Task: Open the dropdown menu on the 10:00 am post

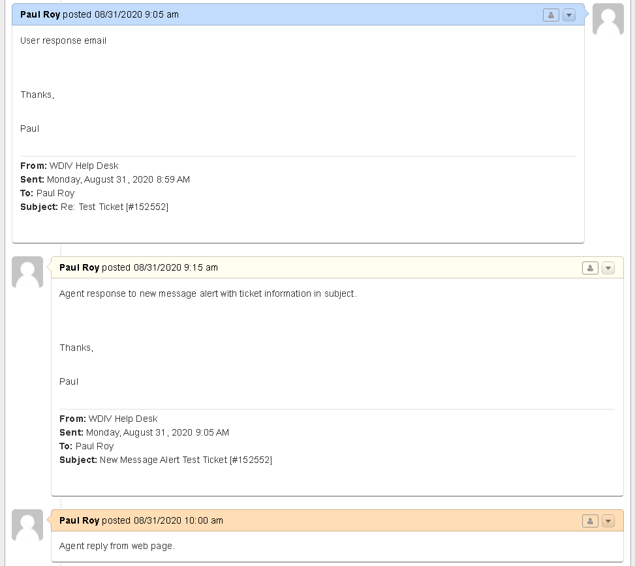Action: [608, 521]
